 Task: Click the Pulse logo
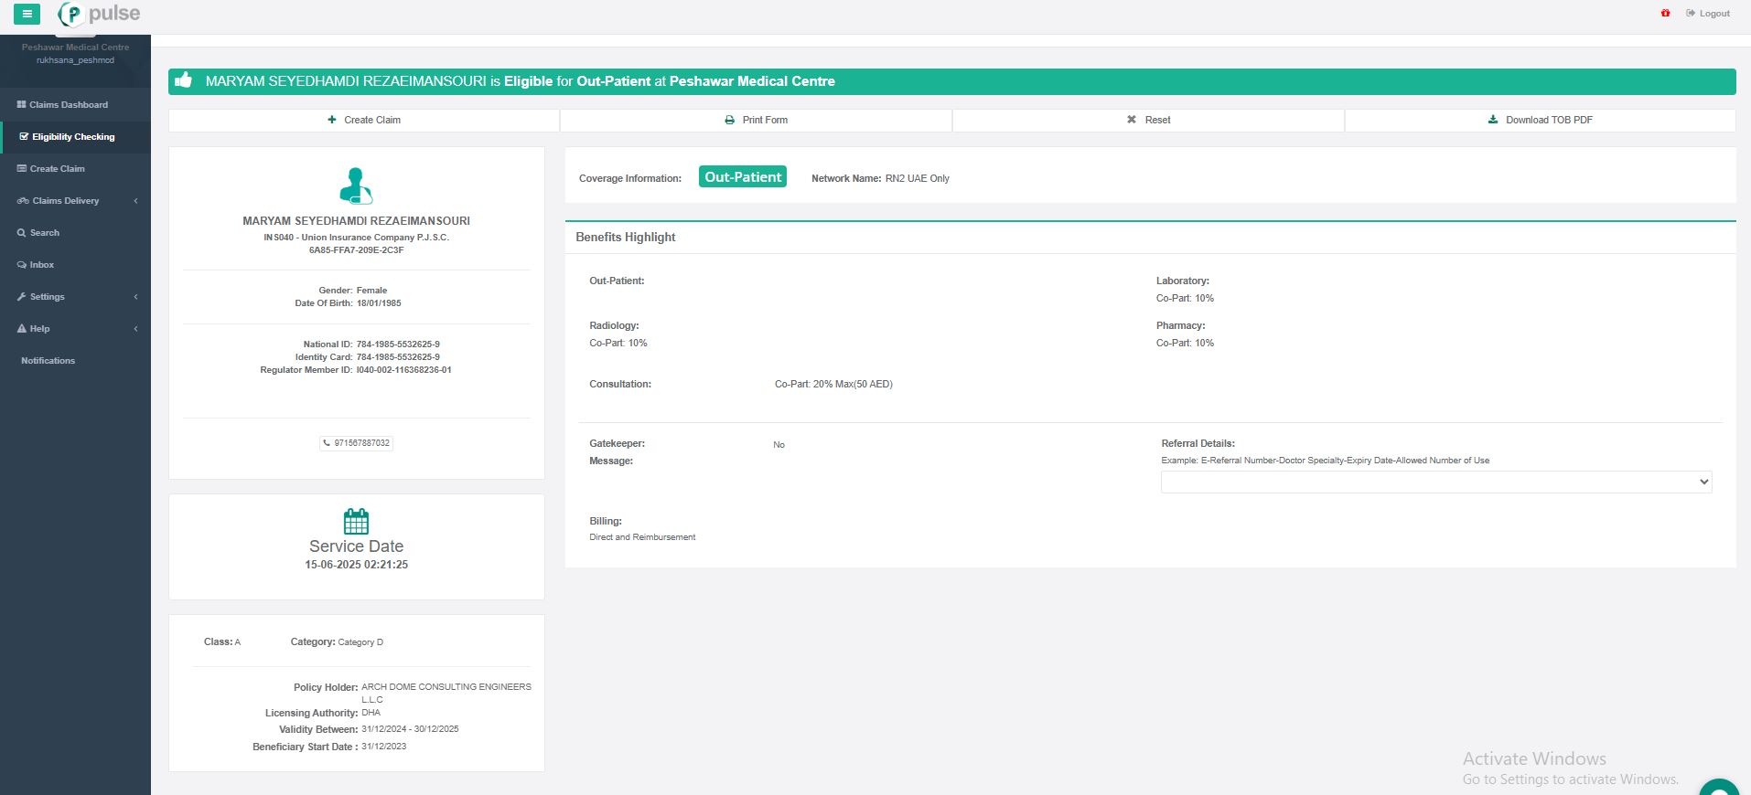pos(99,14)
